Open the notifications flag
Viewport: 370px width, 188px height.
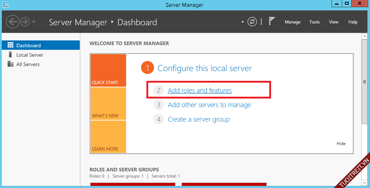pyautogui.click(x=272, y=22)
